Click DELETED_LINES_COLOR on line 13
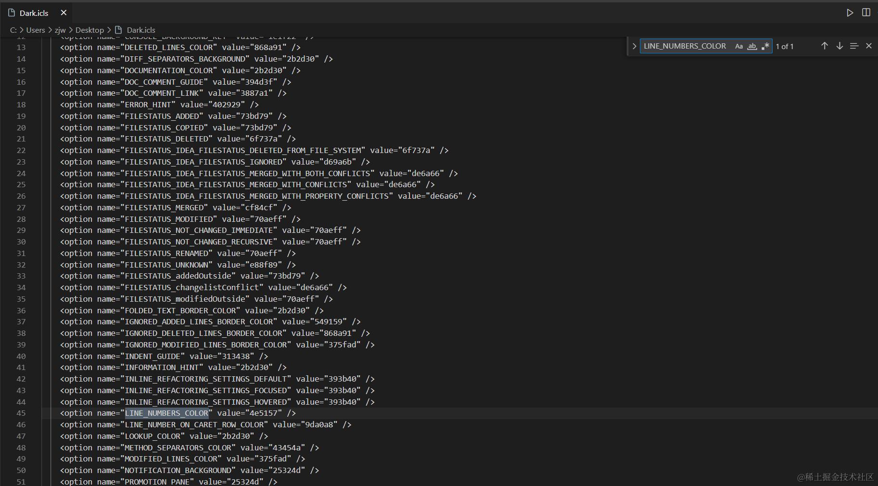Viewport: 878px width, 486px height. (x=168, y=47)
